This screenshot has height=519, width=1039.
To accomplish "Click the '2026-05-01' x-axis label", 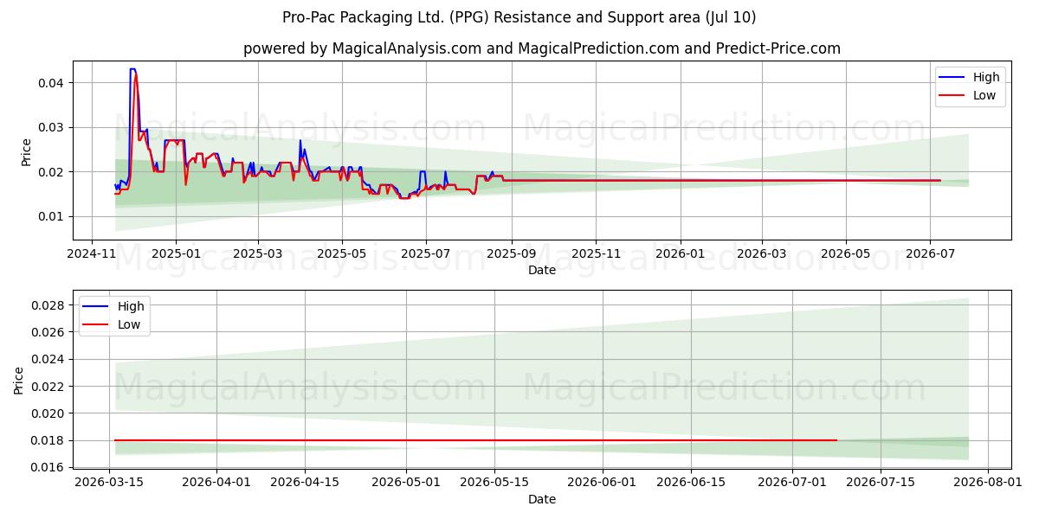I will click(x=405, y=484).
